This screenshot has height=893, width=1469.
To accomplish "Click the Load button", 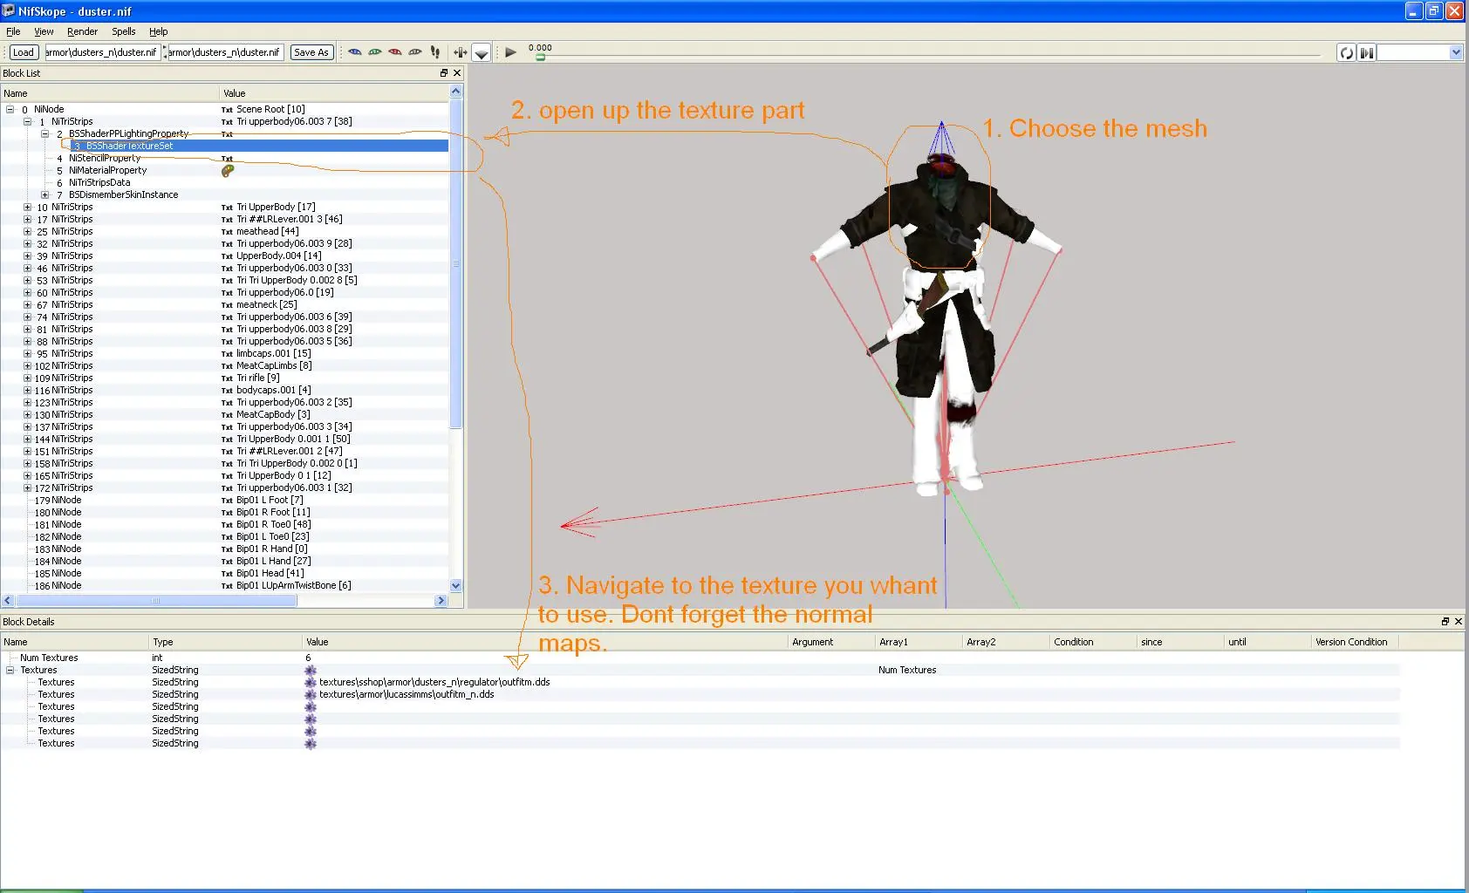I will [x=24, y=52].
